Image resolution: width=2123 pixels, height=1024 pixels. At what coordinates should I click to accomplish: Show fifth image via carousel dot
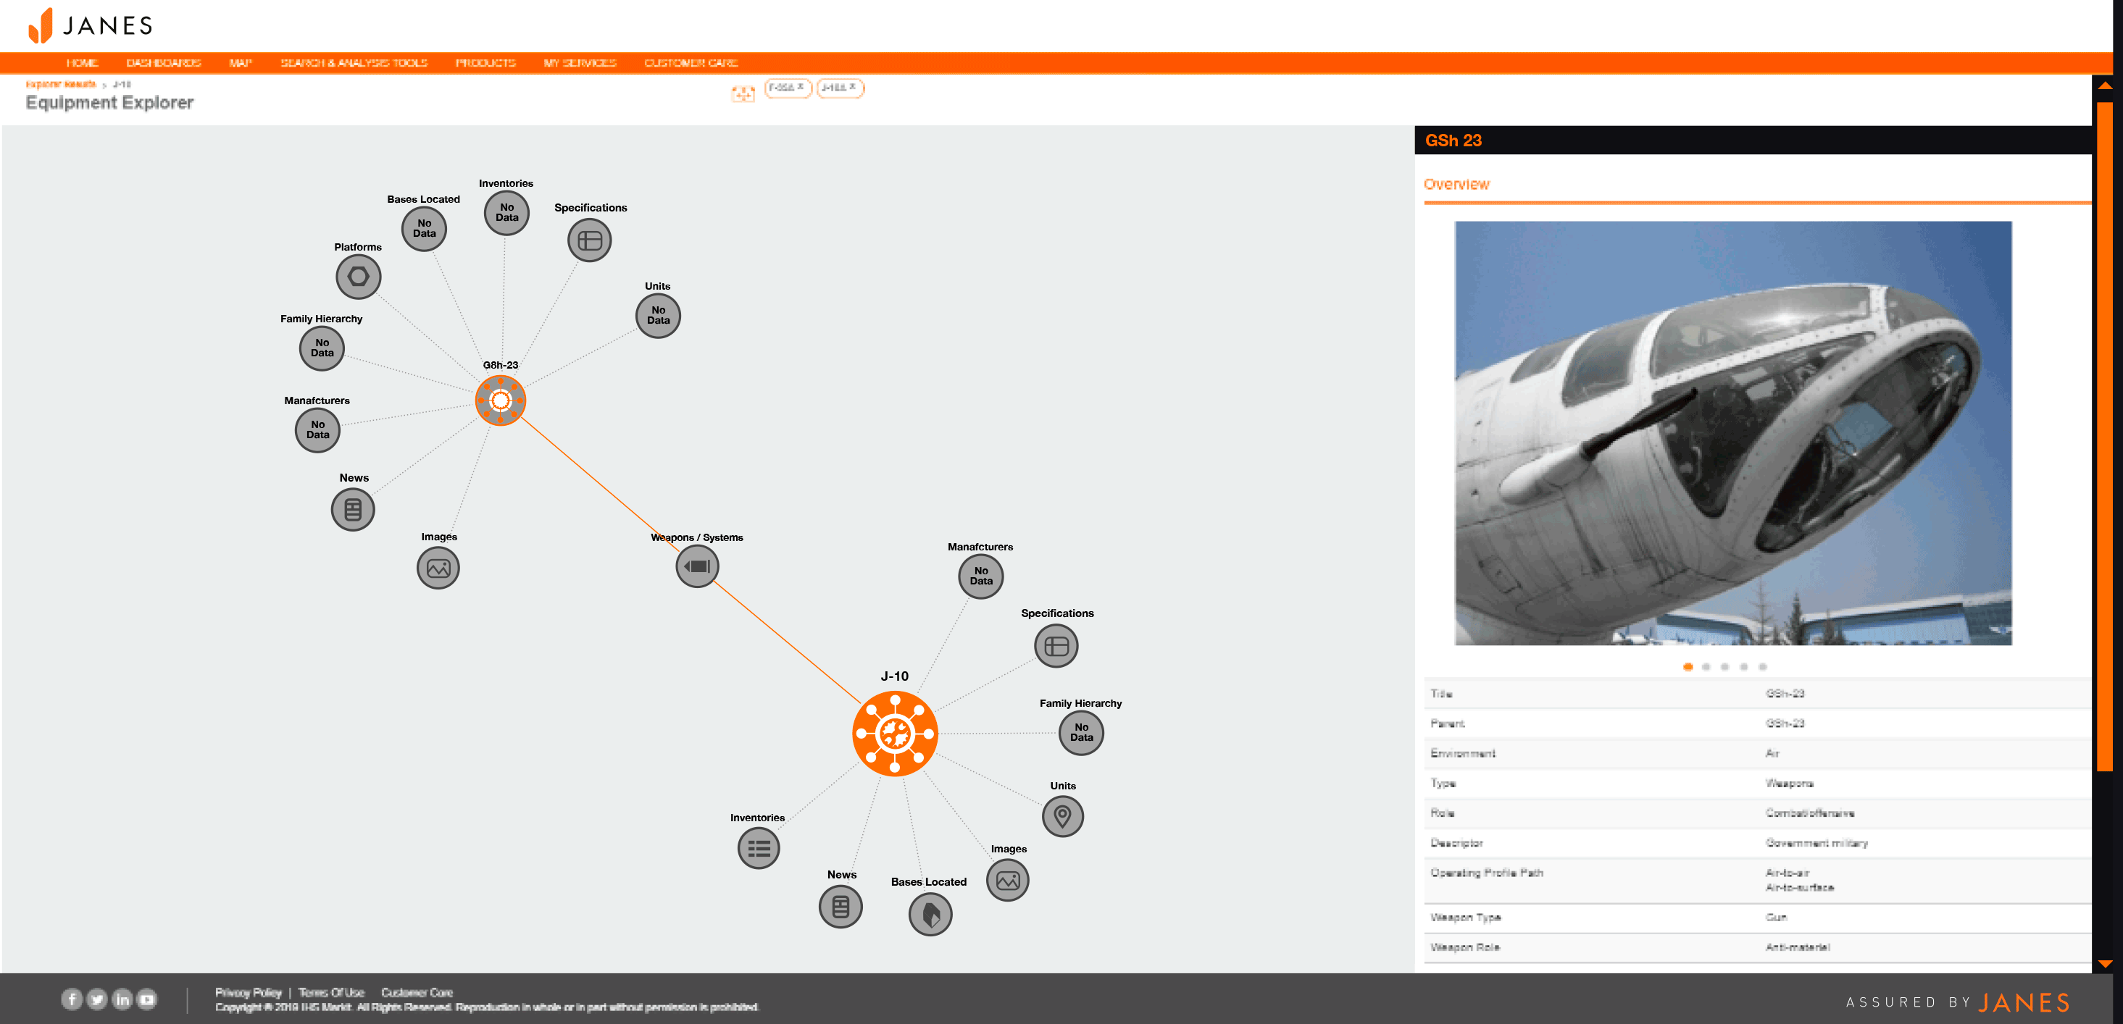tap(1763, 667)
